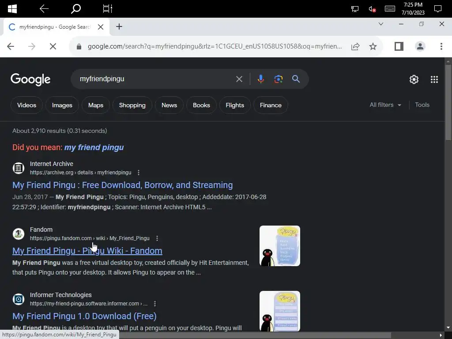The height and width of the screenshot is (339, 452).
Task: Click the Google logo
Action: (30, 79)
